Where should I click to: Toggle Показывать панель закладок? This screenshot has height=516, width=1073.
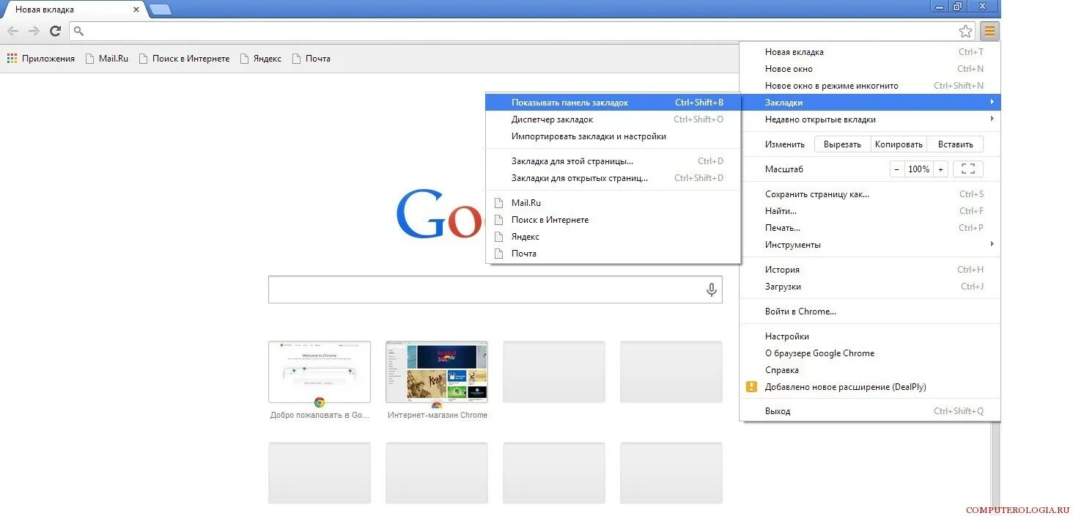[613, 103]
